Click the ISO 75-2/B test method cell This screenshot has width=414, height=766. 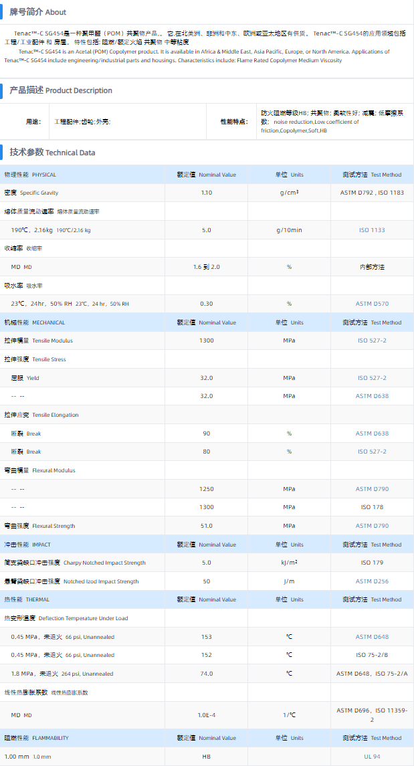pos(372,655)
